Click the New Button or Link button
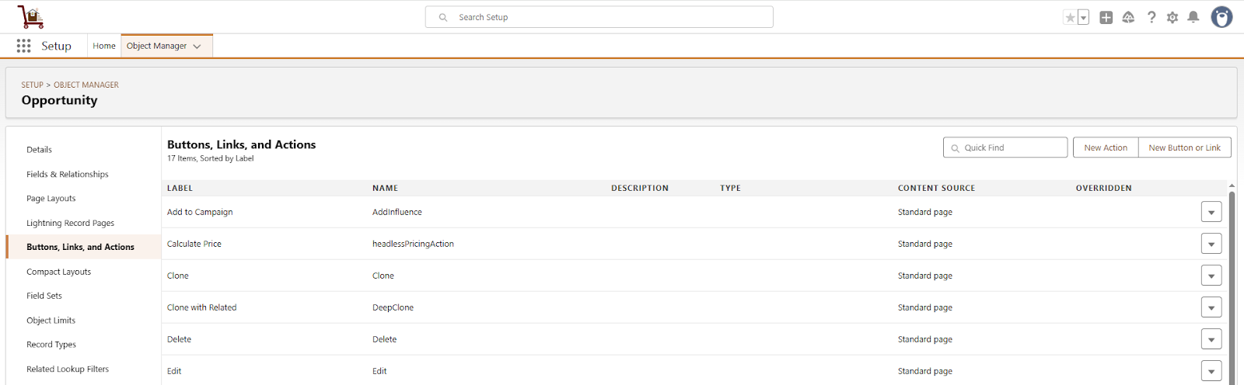This screenshot has height=385, width=1244. pos(1184,147)
